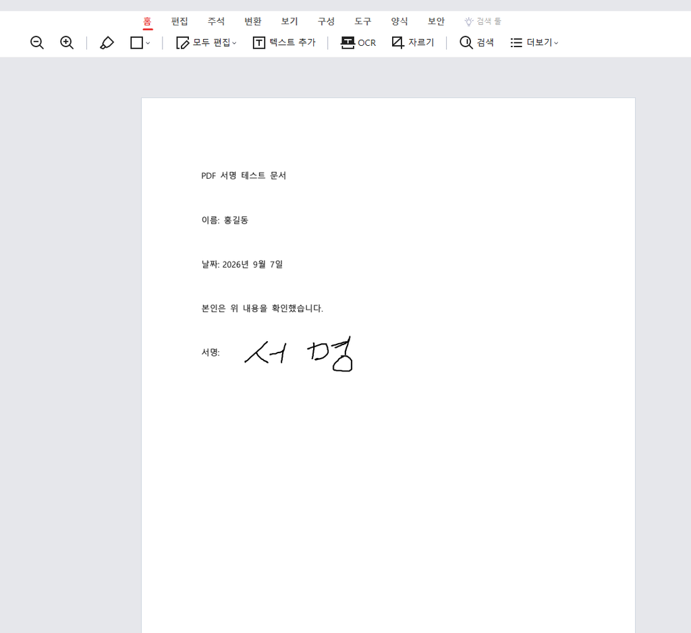Open the 검색 search tool
691x633 pixels.
point(476,42)
